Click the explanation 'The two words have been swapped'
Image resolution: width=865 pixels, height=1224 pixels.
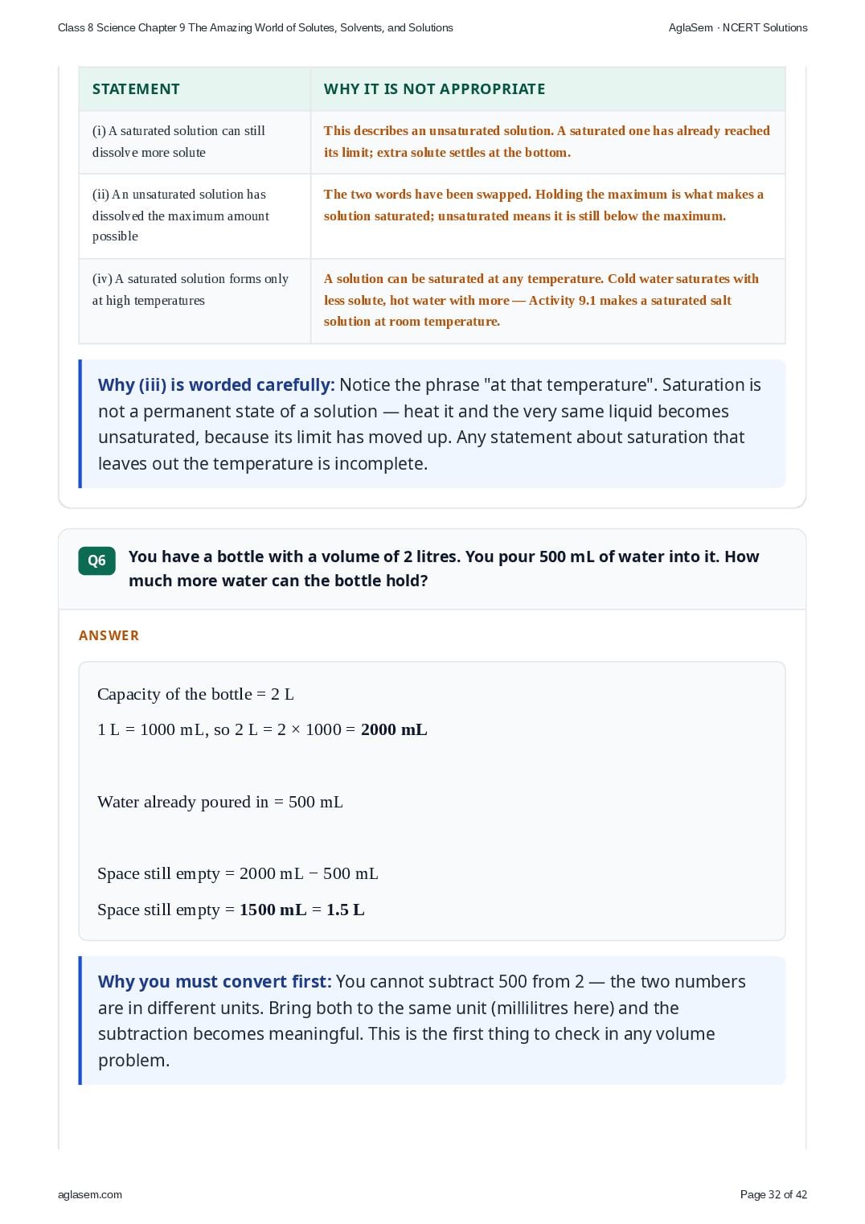click(543, 205)
